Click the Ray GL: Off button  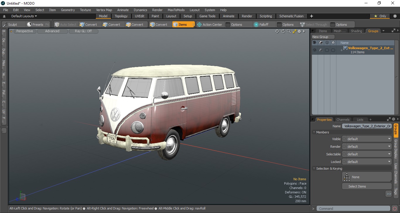pos(83,31)
